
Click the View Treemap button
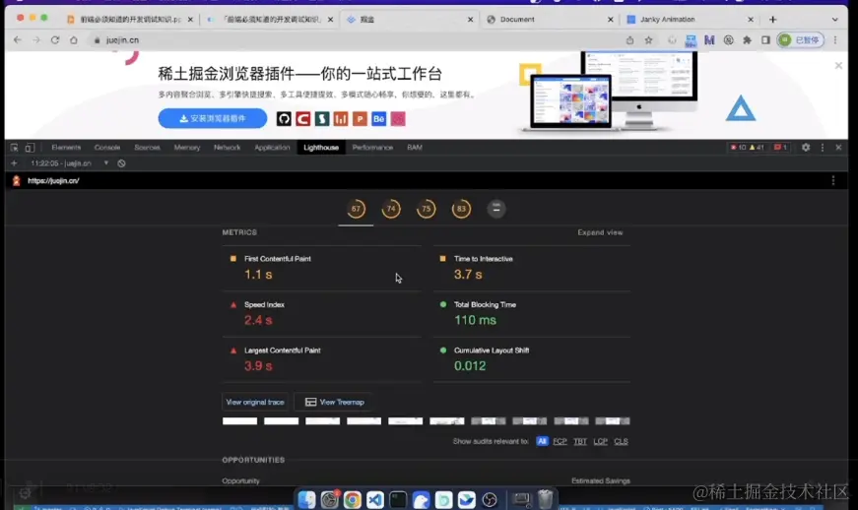pos(334,403)
